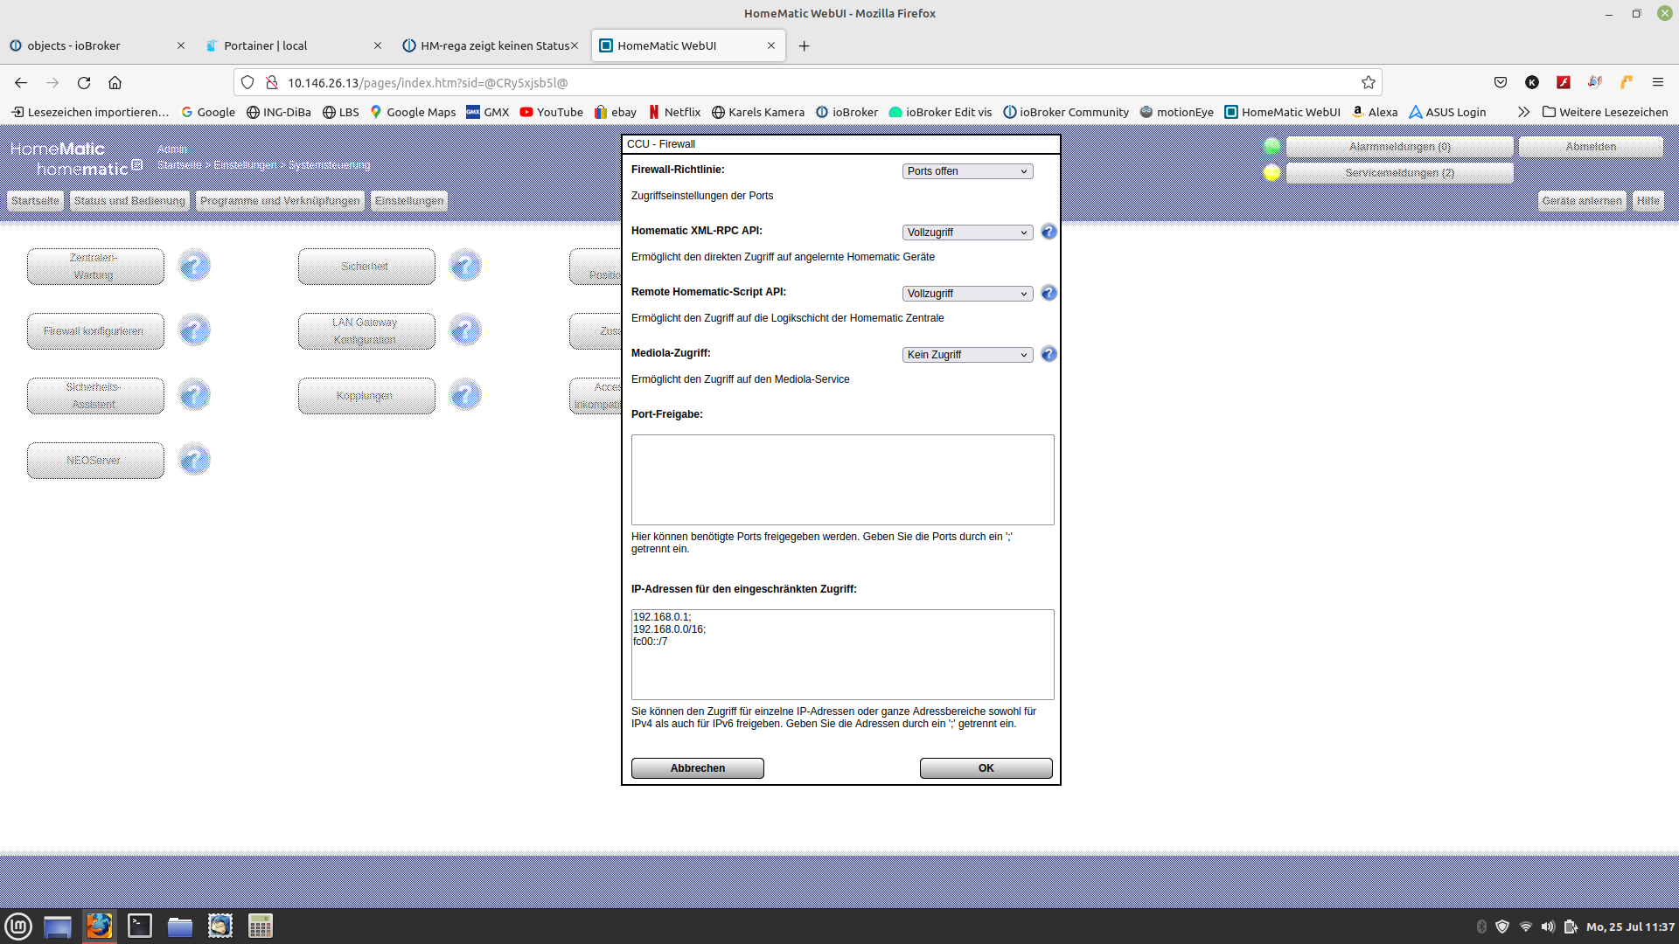This screenshot has height=944, width=1679.
Task: Open help for Sicherheit button
Action: pyautogui.click(x=465, y=266)
